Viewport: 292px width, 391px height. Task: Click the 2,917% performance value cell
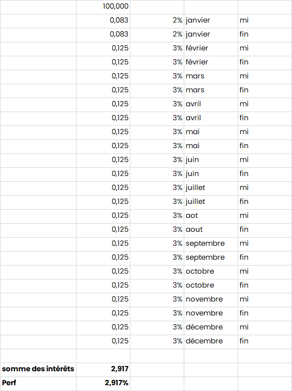click(116, 383)
